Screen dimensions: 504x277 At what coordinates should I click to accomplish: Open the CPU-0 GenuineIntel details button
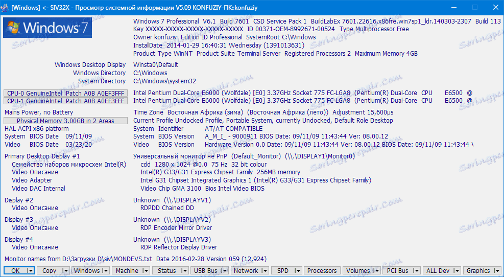(65, 93)
